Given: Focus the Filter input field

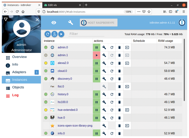Looking at the screenshot, I should [x=86, y=34].
